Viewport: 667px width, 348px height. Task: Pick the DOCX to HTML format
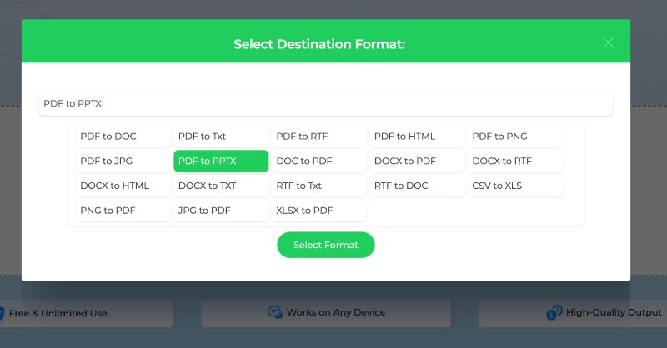[123, 186]
